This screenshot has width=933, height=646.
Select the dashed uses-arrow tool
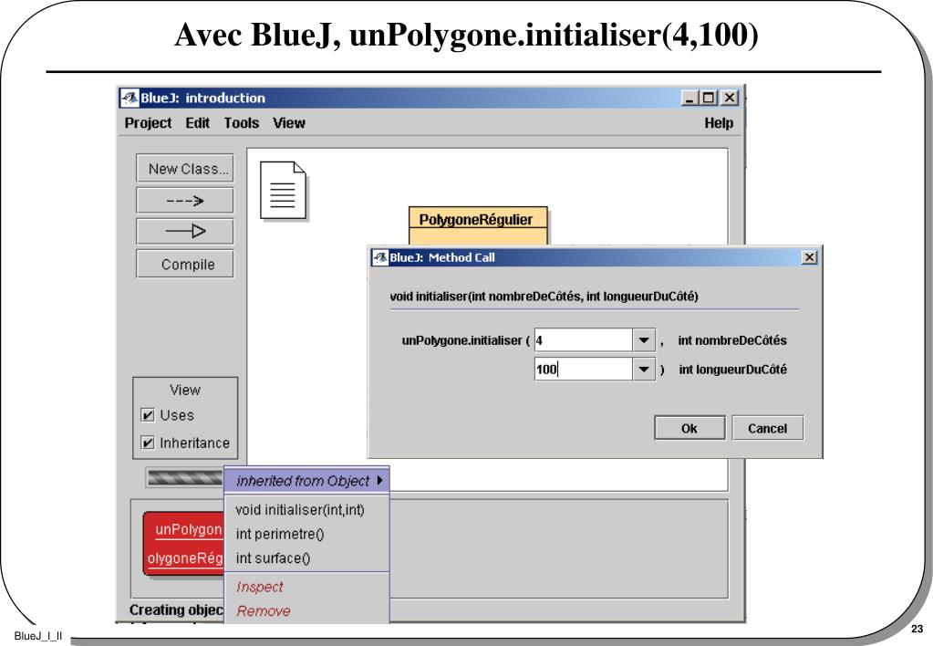tap(184, 201)
